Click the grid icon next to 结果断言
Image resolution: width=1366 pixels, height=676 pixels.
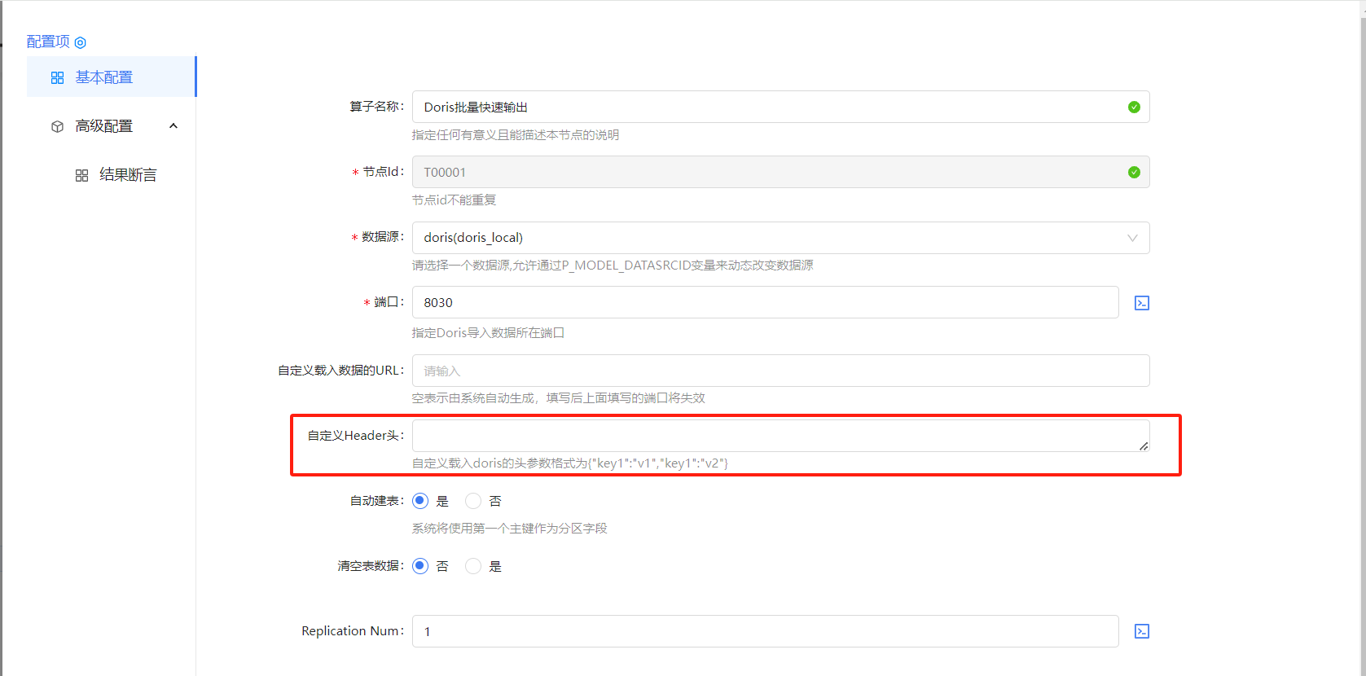click(x=81, y=175)
